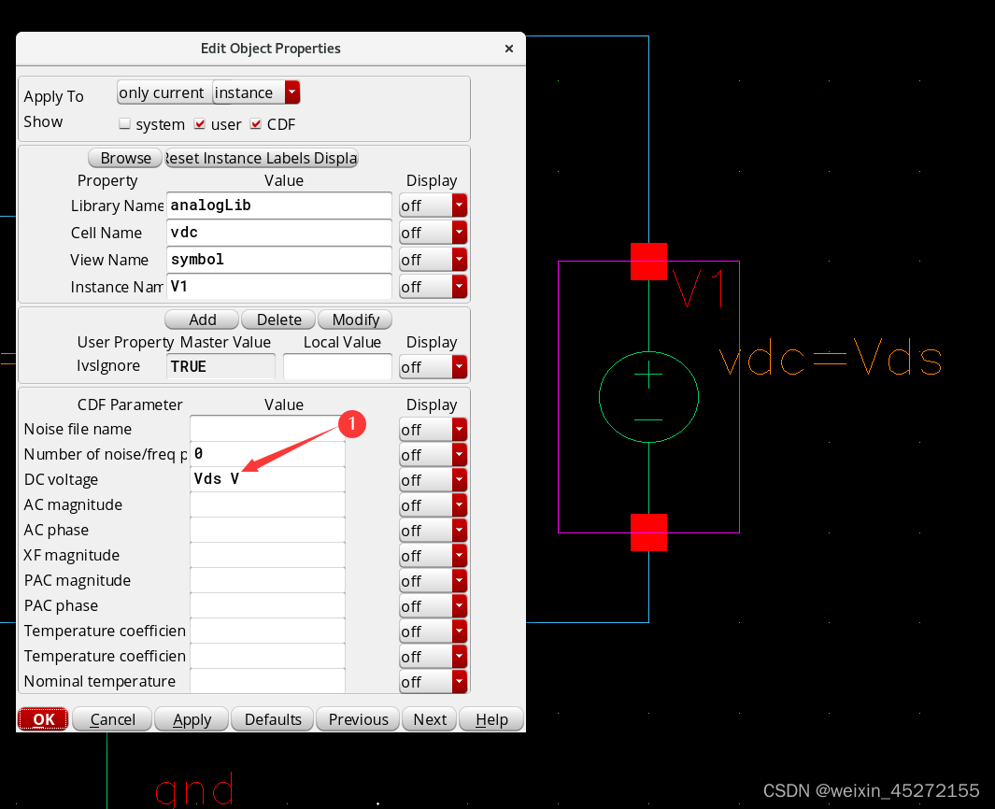Screen dimensions: 995x809
Task: Click the Add user property button
Action: point(201,319)
